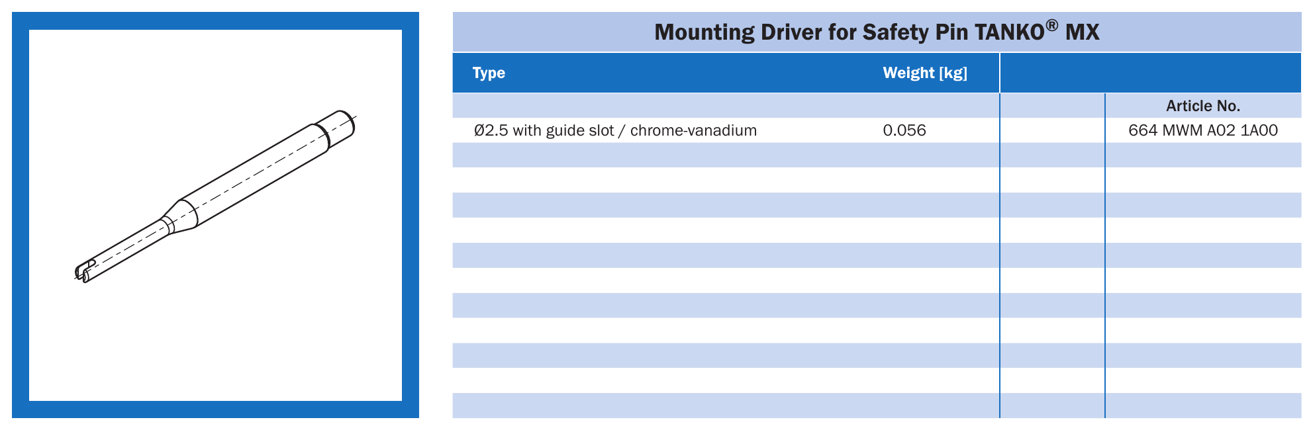Click the tapered neck of the driver
The width and height of the screenshot is (1311, 430).
(180, 216)
